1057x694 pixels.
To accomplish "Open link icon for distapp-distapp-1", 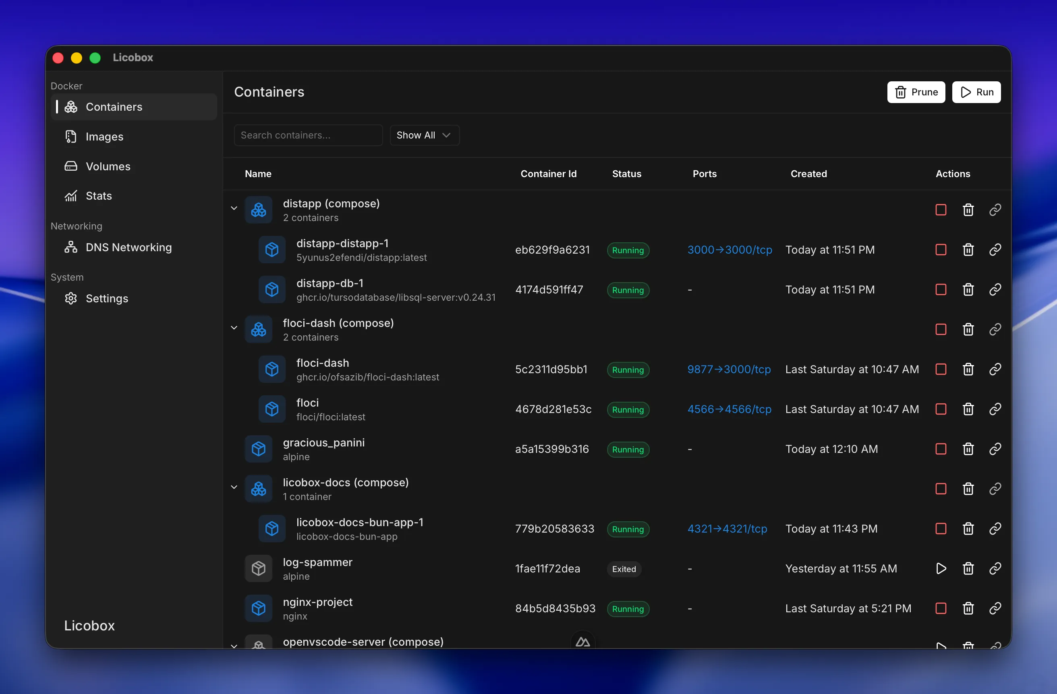I will [995, 250].
